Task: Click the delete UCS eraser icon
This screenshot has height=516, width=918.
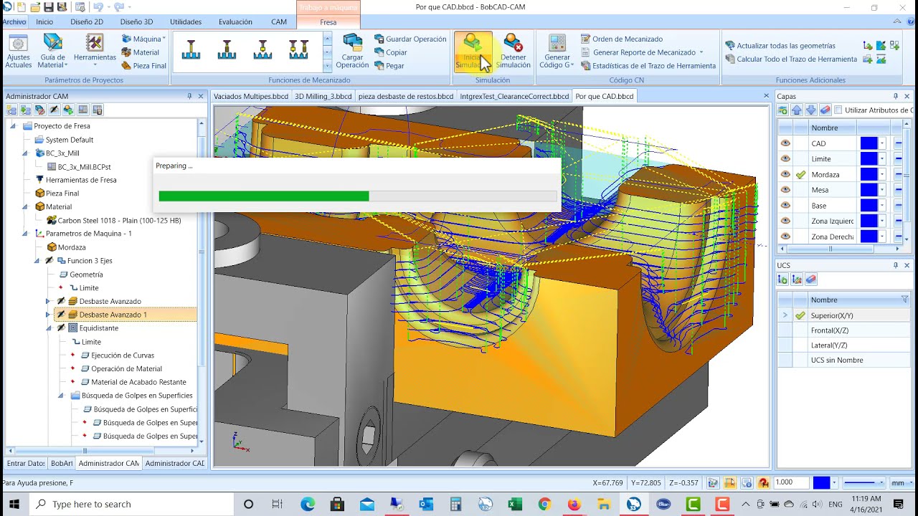Action: point(811,279)
